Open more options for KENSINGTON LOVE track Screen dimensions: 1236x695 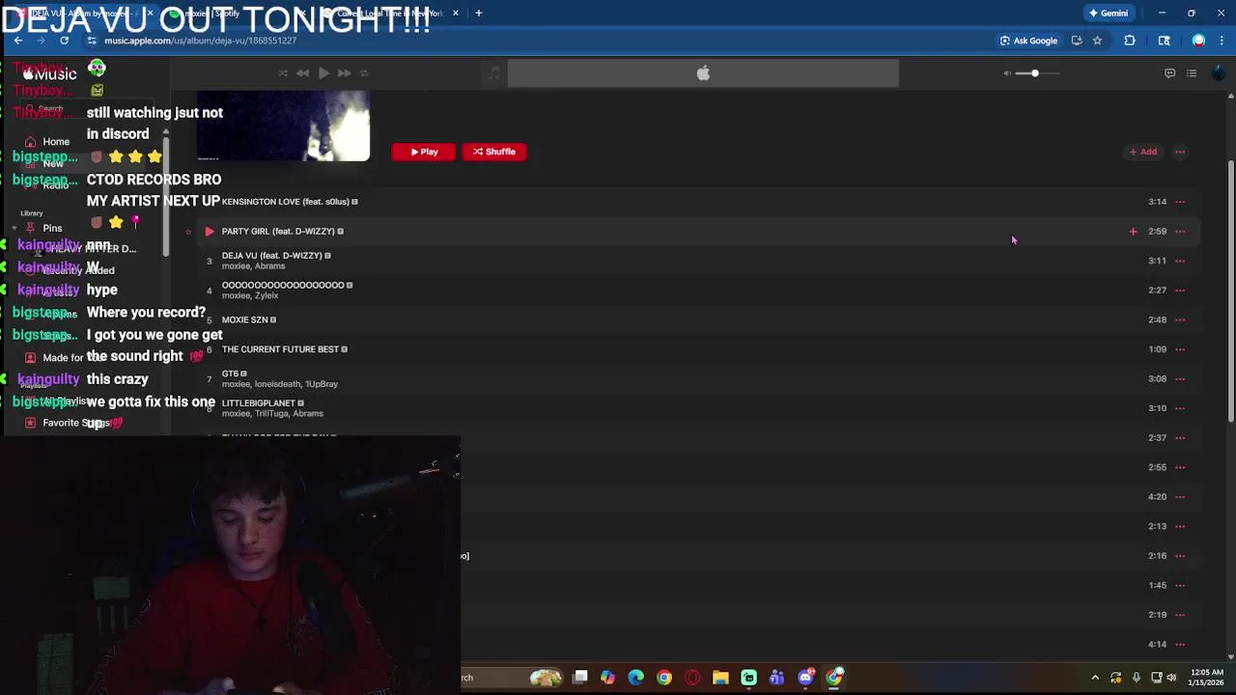[x=1180, y=202]
